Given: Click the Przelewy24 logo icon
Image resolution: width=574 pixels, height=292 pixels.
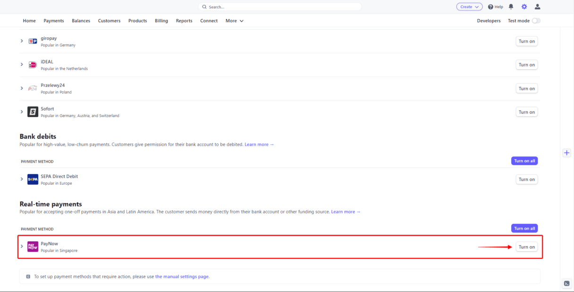Looking at the screenshot, I should coord(33,88).
